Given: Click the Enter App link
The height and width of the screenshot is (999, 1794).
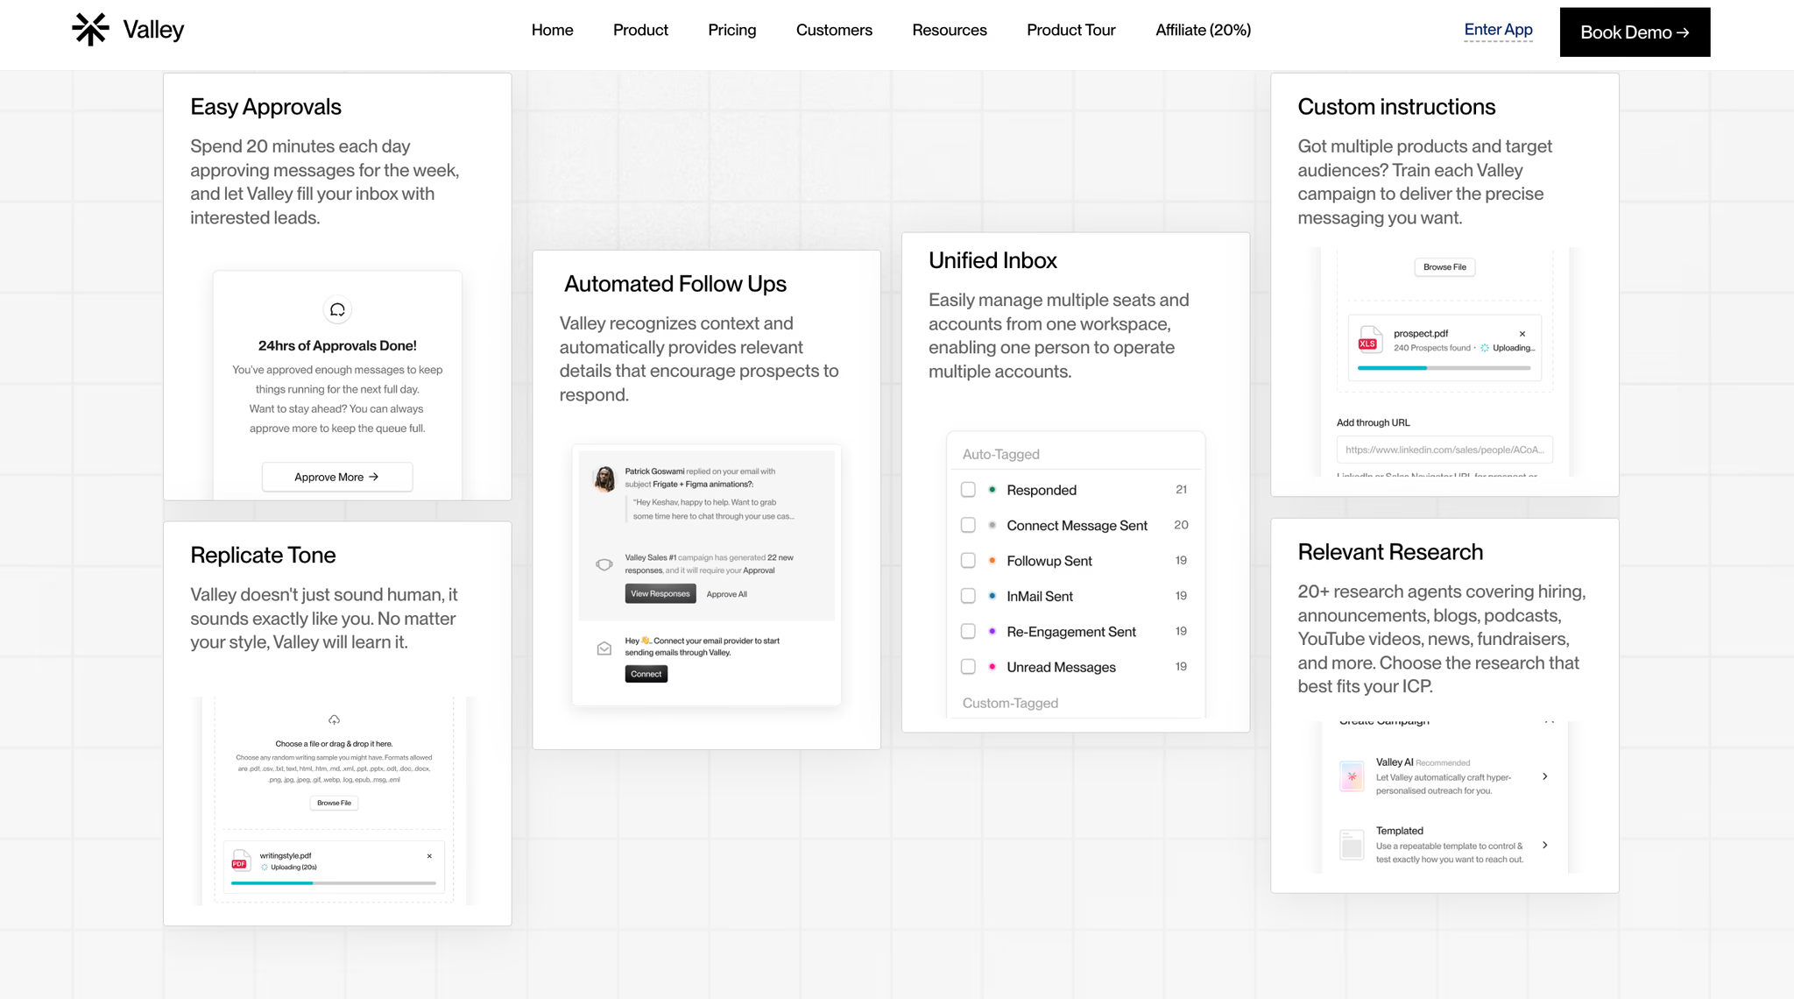Looking at the screenshot, I should pyautogui.click(x=1499, y=30).
